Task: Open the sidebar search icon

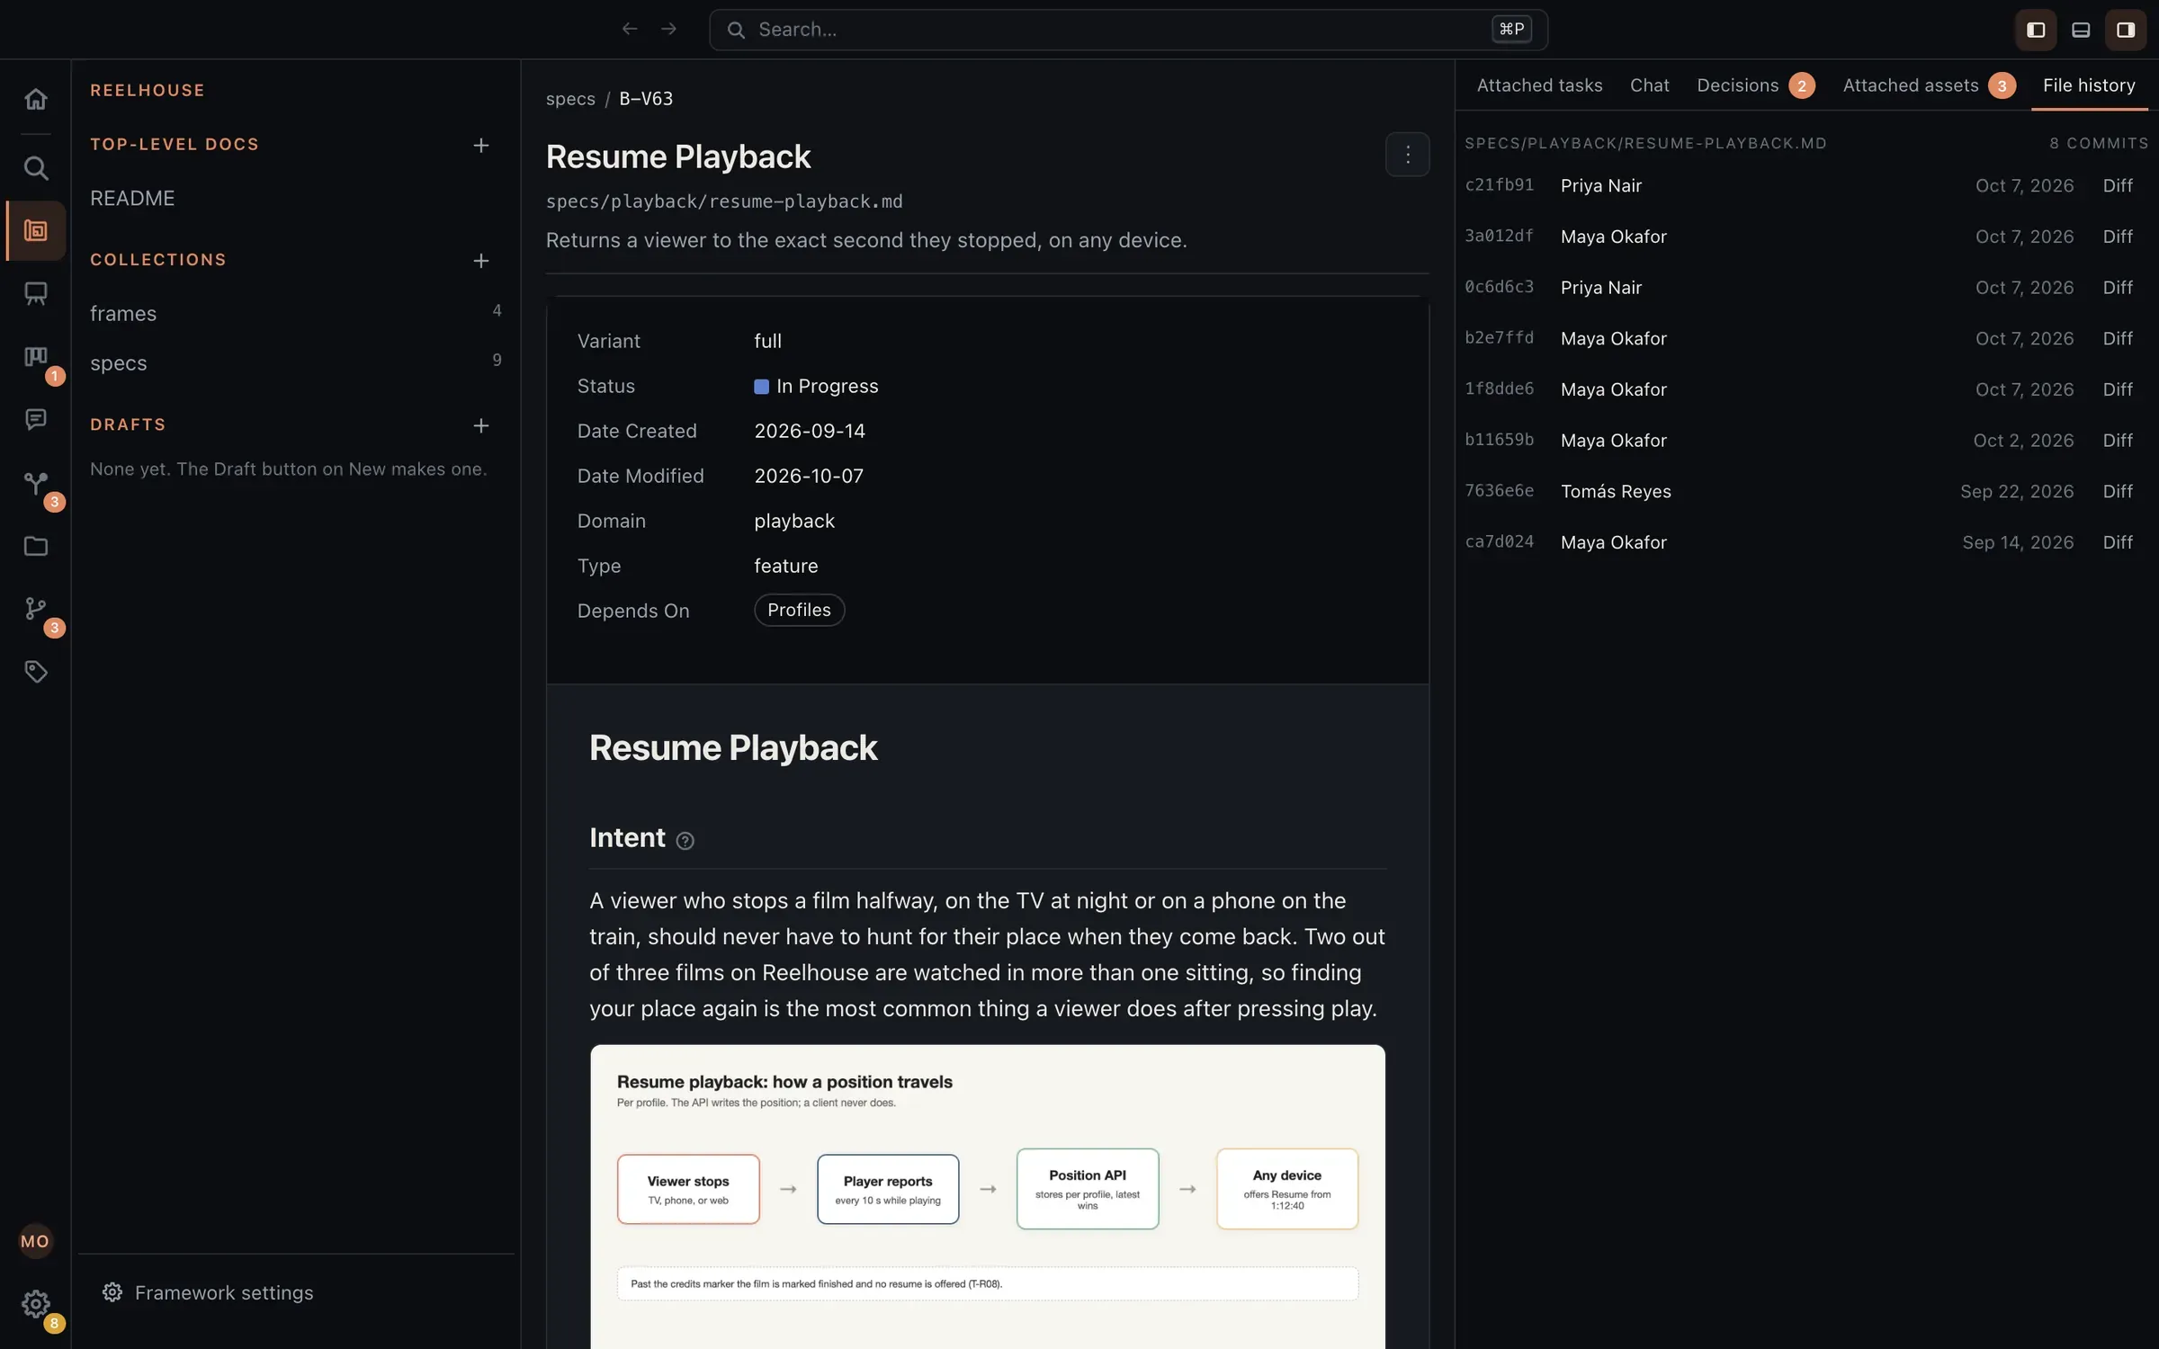Action: (x=35, y=168)
